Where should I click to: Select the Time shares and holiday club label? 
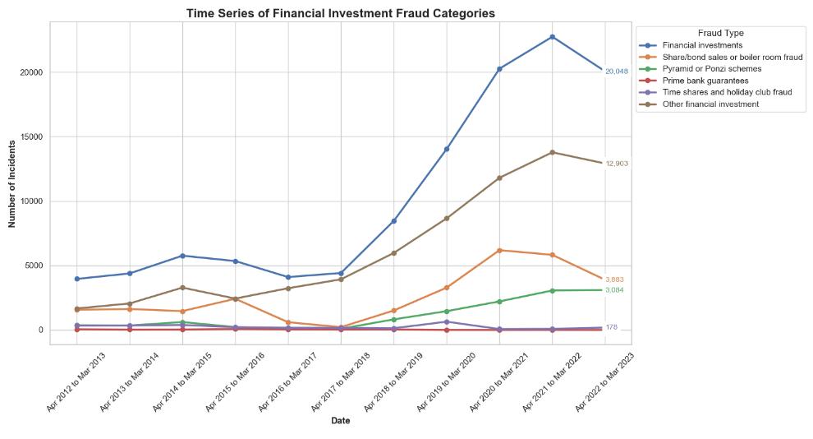pos(727,92)
